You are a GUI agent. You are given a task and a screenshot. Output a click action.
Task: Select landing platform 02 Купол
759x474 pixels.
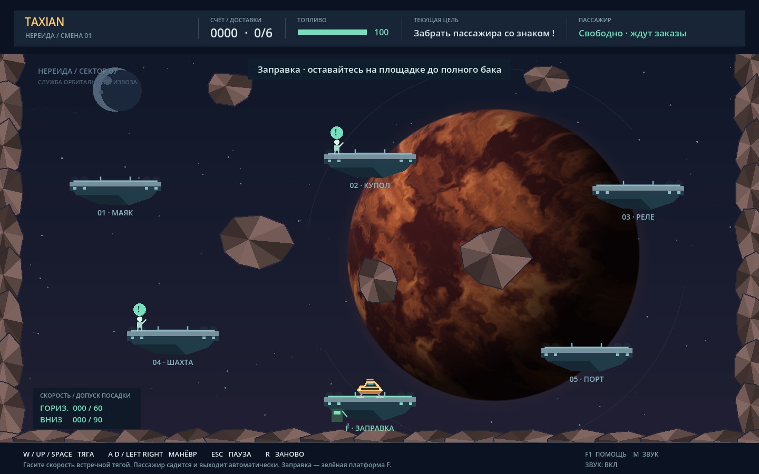point(370,164)
